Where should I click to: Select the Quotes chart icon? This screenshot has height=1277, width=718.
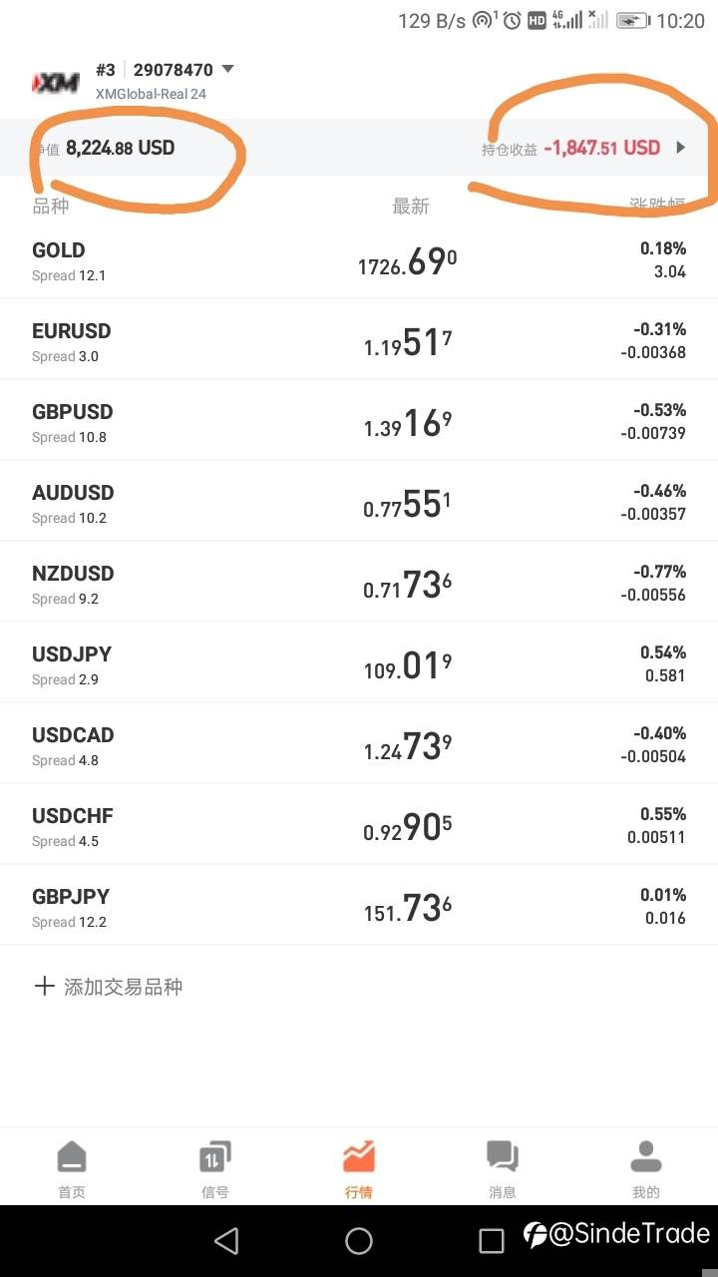(359, 1157)
